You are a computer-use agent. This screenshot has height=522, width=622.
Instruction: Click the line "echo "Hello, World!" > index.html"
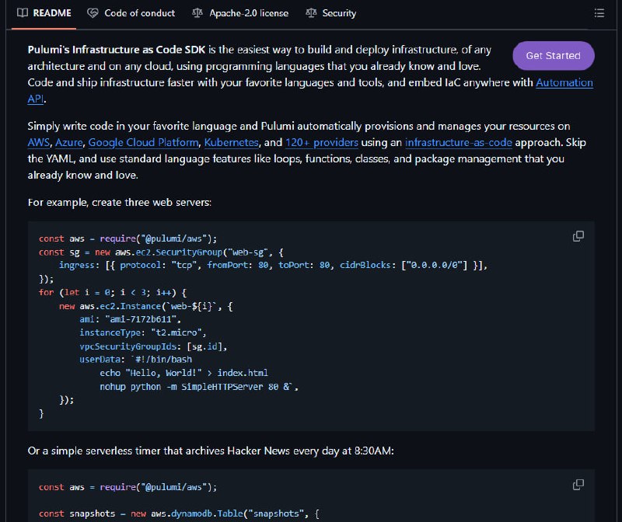pyautogui.click(x=183, y=373)
